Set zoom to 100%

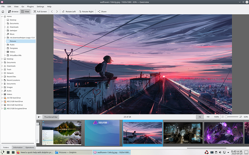click(216, 117)
